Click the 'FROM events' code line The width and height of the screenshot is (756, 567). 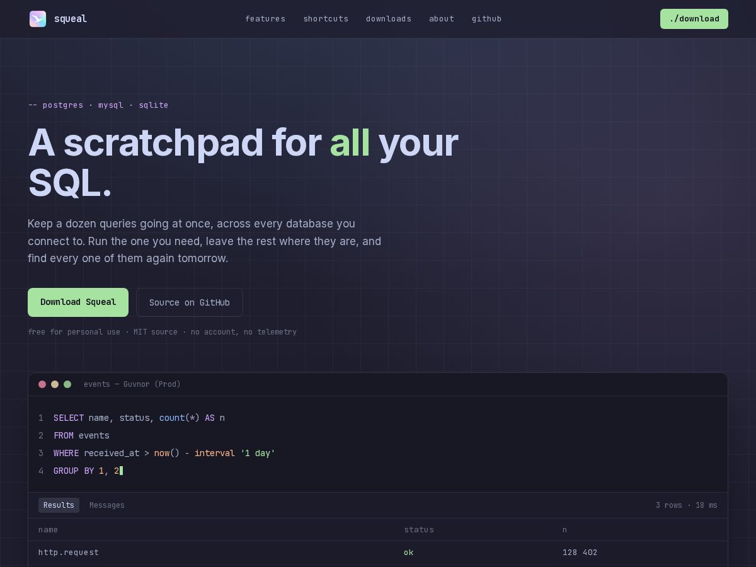81,435
